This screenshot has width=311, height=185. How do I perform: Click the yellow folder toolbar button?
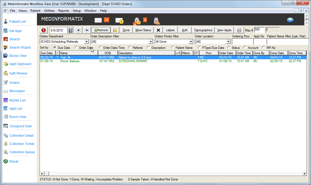click(115, 30)
